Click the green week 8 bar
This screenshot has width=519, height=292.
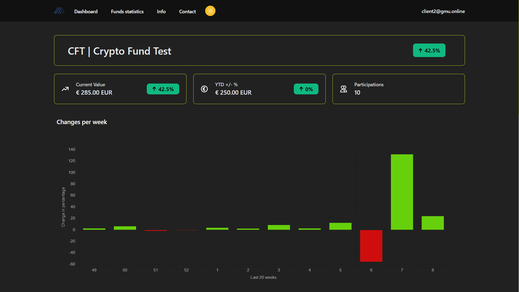(x=432, y=223)
